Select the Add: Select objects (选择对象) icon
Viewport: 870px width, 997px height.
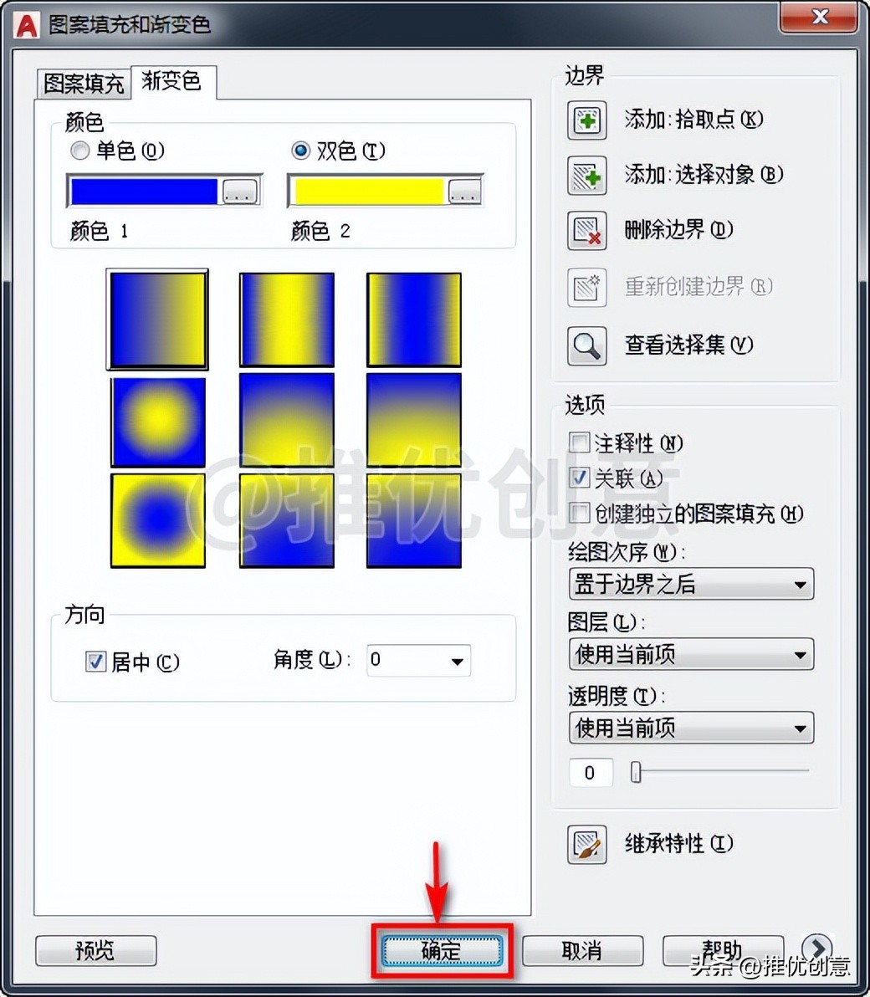[586, 176]
